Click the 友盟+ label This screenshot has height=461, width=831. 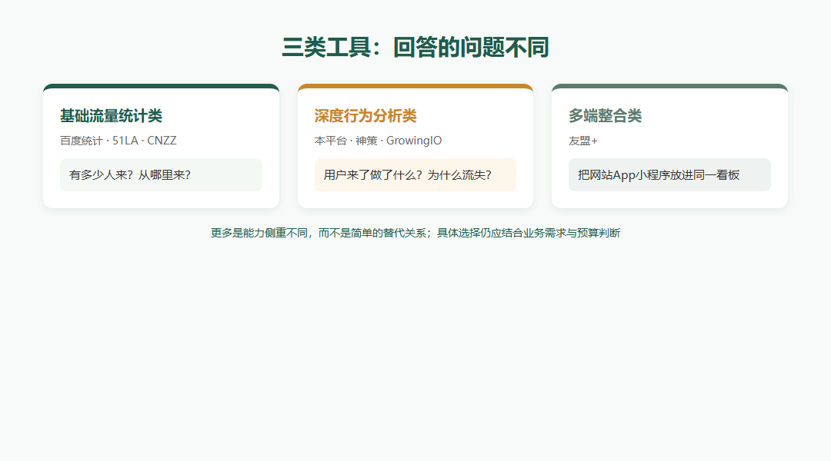click(583, 141)
